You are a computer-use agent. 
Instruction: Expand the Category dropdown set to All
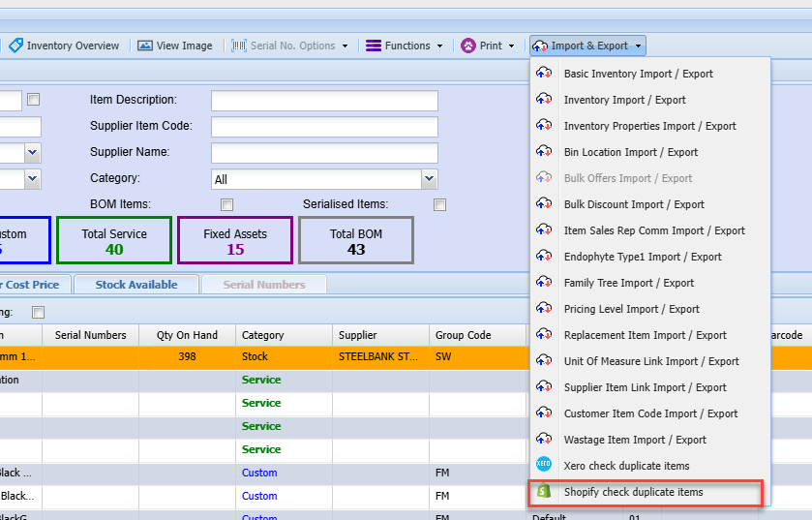(429, 179)
